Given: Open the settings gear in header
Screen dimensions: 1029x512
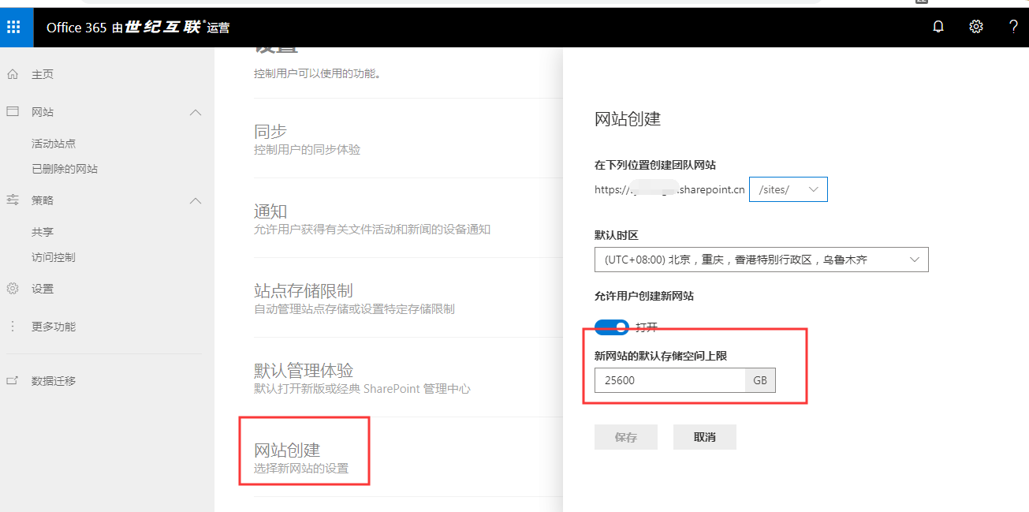Looking at the screenshot, I should (975, 28).
